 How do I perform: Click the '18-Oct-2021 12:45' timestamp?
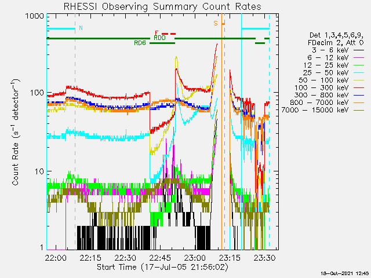click(345, 273)
